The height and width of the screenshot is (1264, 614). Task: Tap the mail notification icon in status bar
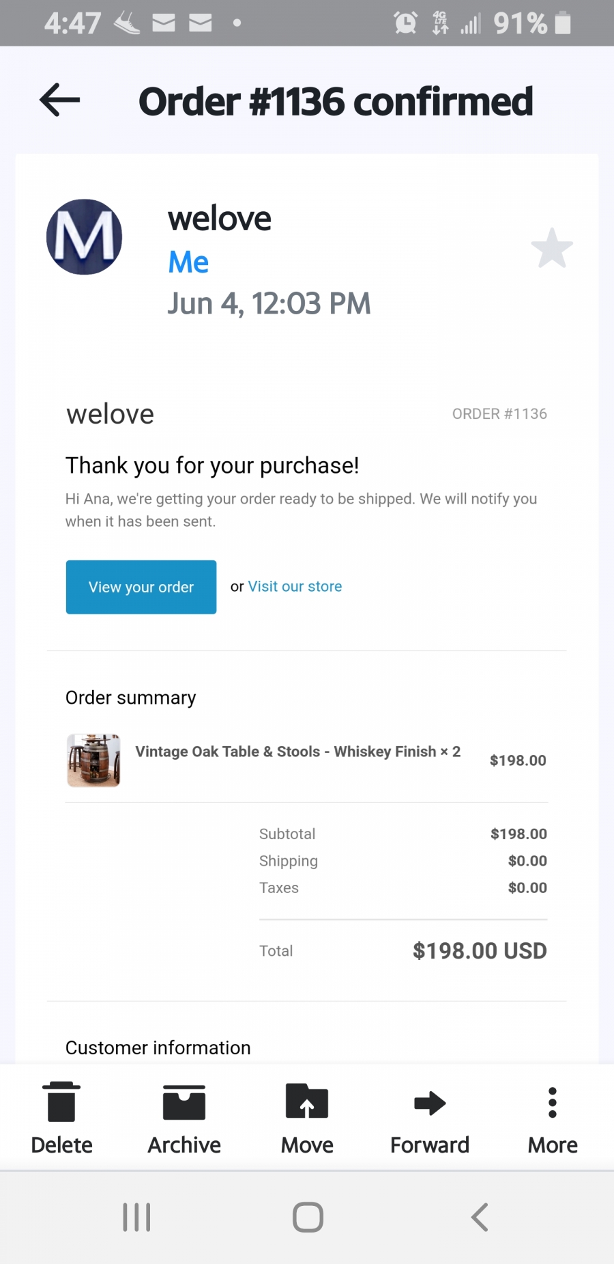tap(164, 23)
